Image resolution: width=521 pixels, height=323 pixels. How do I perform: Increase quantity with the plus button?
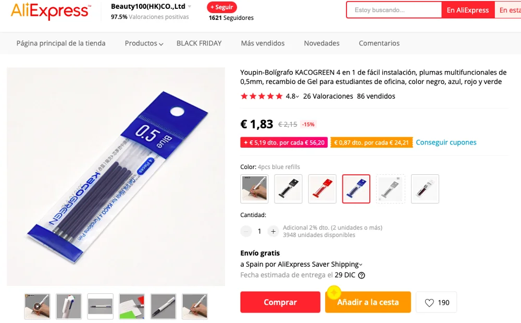[273, 231]
